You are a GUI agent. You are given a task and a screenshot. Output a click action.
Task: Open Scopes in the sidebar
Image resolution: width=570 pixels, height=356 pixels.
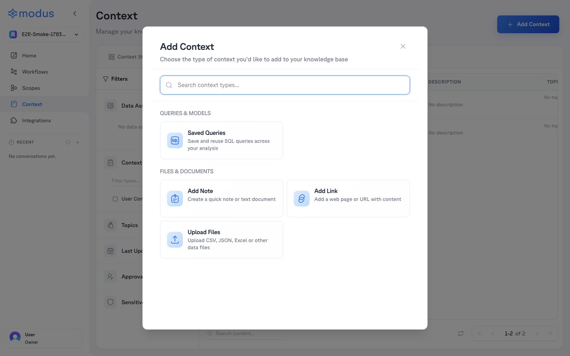coord(44,88)
